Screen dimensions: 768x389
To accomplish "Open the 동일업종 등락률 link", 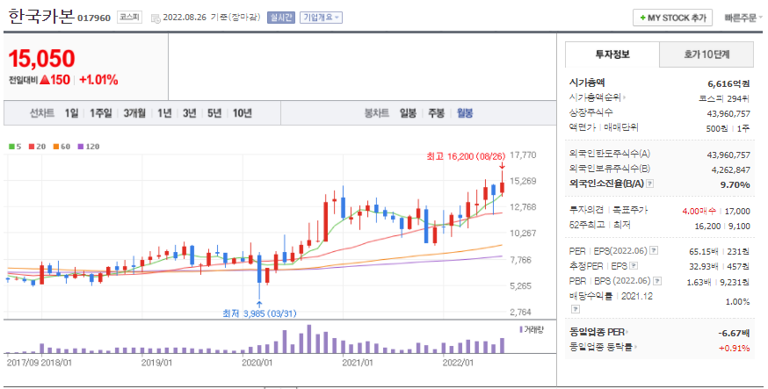I will coord(604,348).
